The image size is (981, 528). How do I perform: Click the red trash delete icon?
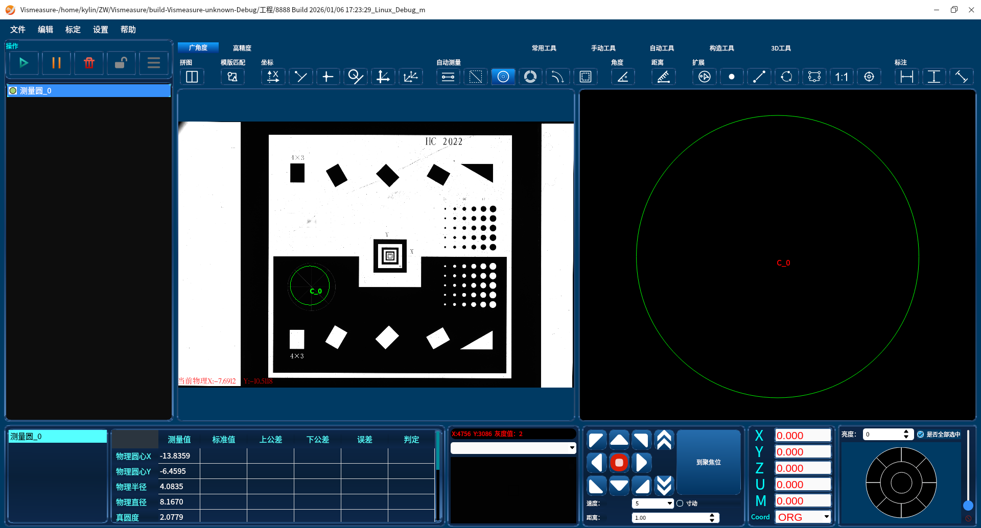point(89,63)
